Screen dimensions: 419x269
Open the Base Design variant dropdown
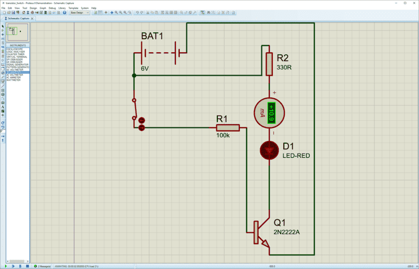click(x=80, y=13)
